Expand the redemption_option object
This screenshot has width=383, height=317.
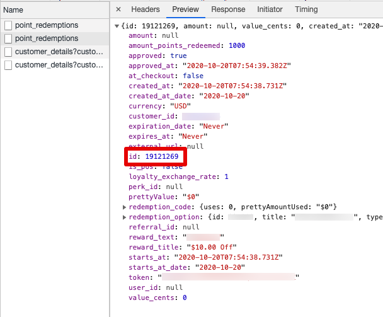point(124,217)
